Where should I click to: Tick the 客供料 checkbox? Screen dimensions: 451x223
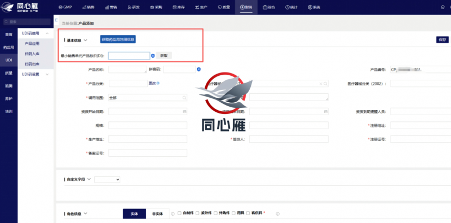click(x=248, y=213)
